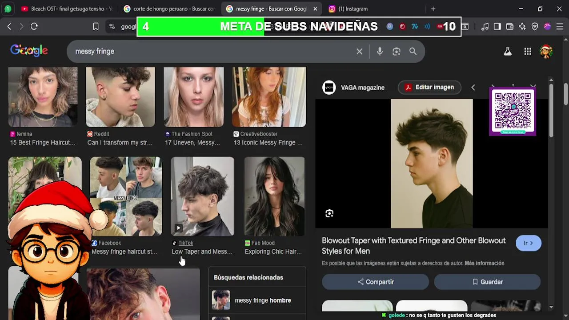Open Más información about copyright
The height and width of the screenshot is (320, 569).
point(484,263)
